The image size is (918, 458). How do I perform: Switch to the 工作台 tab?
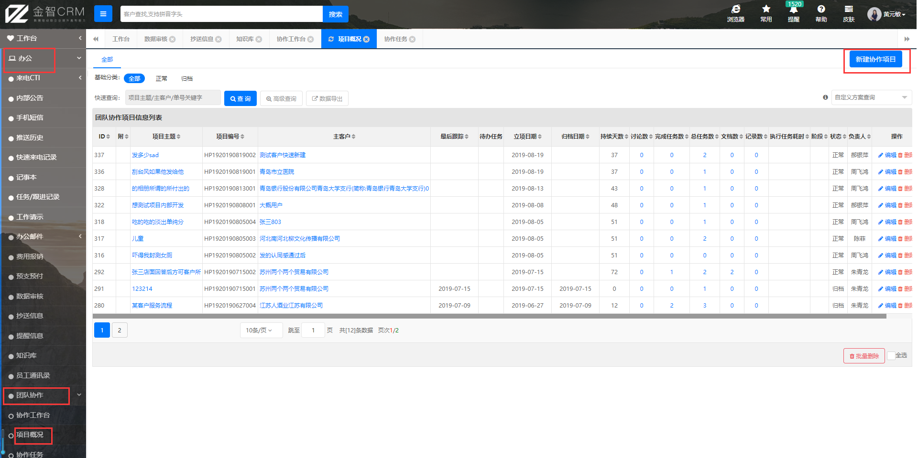click(121, 39)
